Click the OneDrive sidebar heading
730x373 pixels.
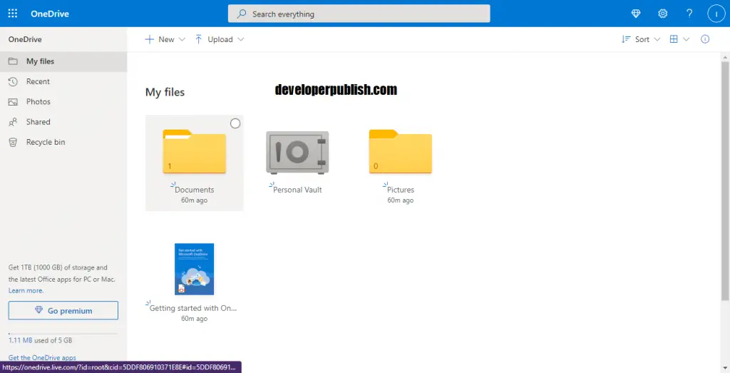[25, 39]
